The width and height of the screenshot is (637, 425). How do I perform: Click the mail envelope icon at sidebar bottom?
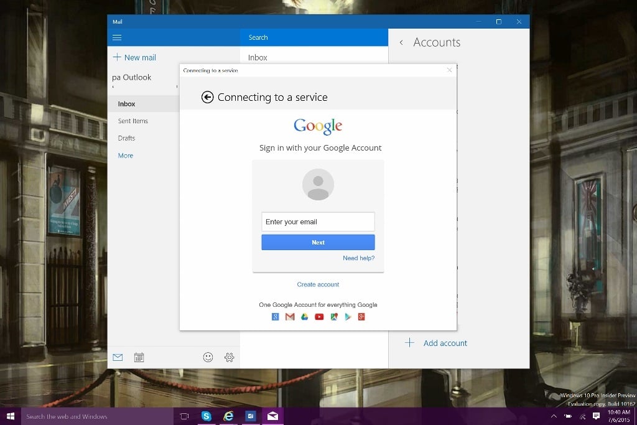[x=118, y=357]
